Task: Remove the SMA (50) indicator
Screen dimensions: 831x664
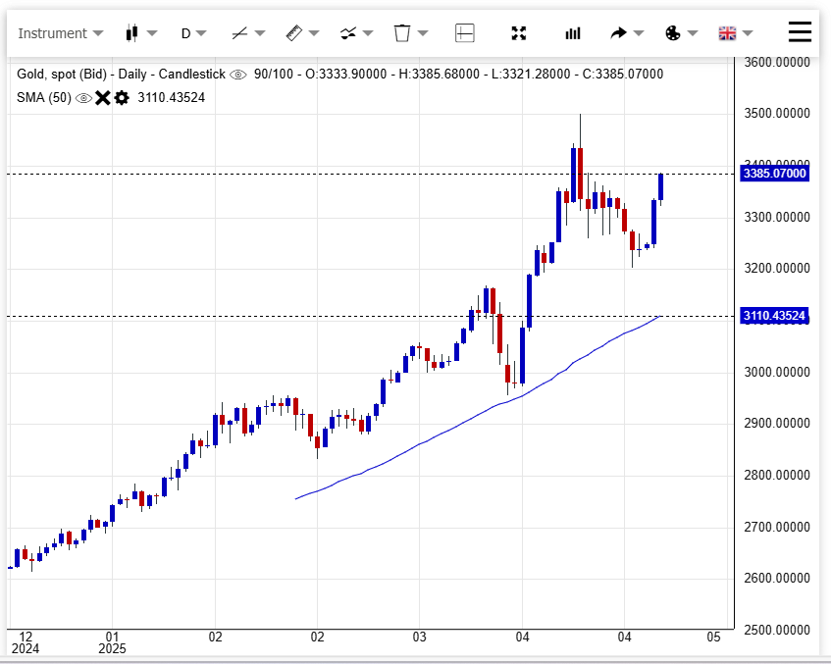Action: click(x=102, y=98)
